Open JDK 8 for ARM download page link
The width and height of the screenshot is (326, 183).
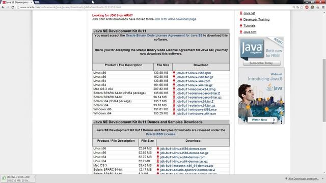(x=175, y=19)
